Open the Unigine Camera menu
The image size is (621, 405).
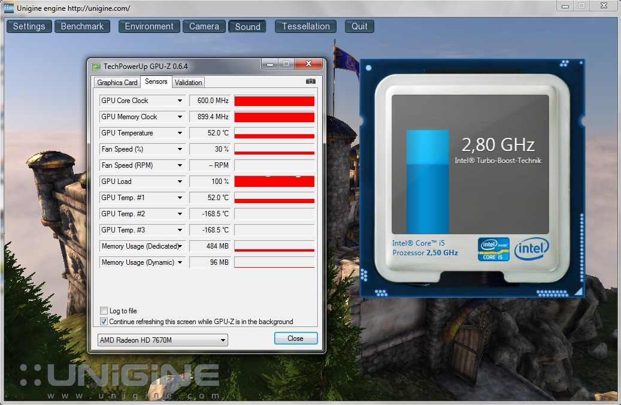click(204, 26)
